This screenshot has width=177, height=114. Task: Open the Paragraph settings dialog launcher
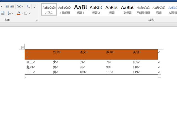pyautogui.click(x=37, y=20)
